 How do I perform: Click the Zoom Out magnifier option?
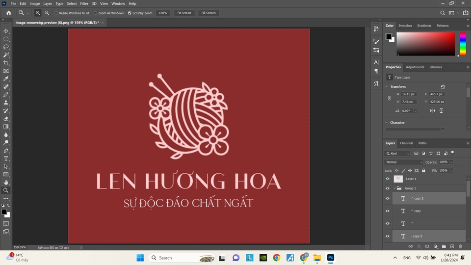(x=47, y=13)
